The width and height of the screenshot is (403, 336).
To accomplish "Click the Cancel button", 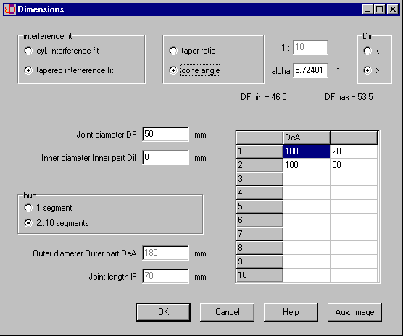I will (227, 312).
